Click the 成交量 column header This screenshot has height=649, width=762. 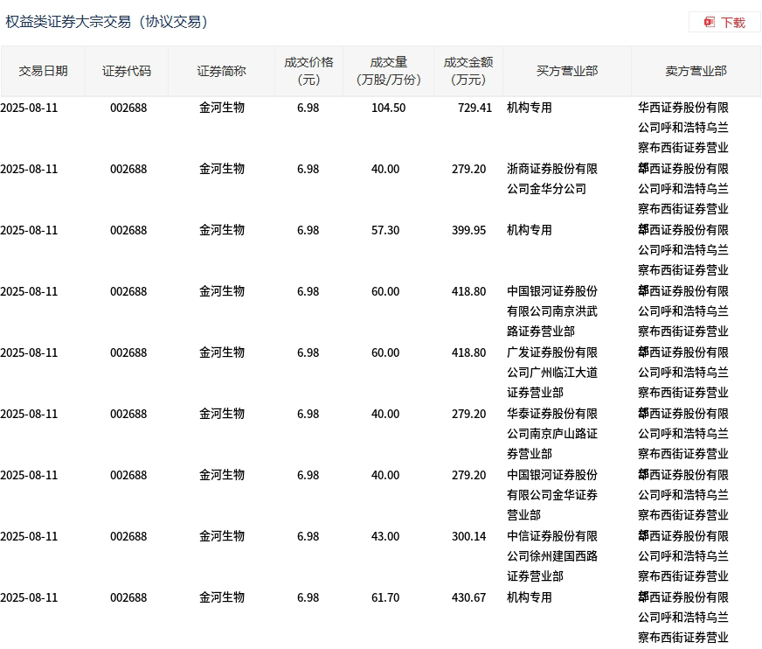pyautogui.click(x=388, y=71)
